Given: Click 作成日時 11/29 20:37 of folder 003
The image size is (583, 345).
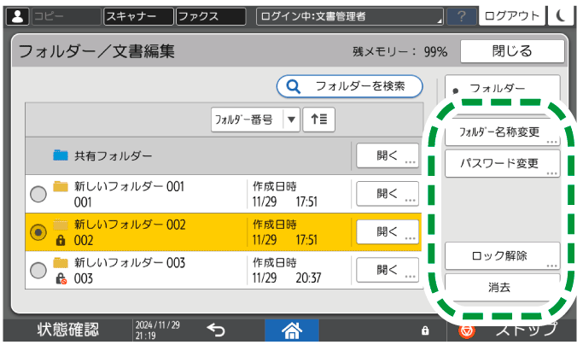Looking at the screenshot, I should [286, 270].
